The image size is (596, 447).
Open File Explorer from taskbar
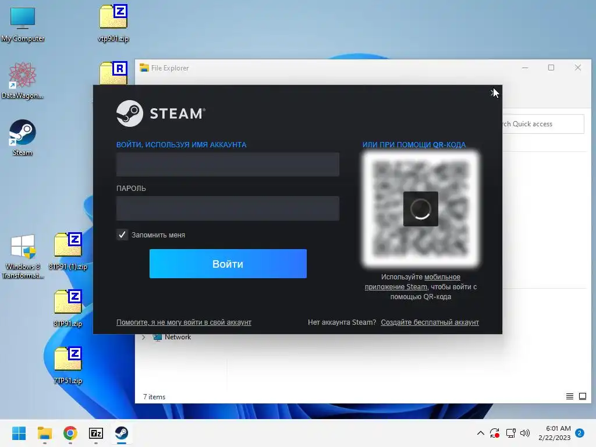[45, 433]
